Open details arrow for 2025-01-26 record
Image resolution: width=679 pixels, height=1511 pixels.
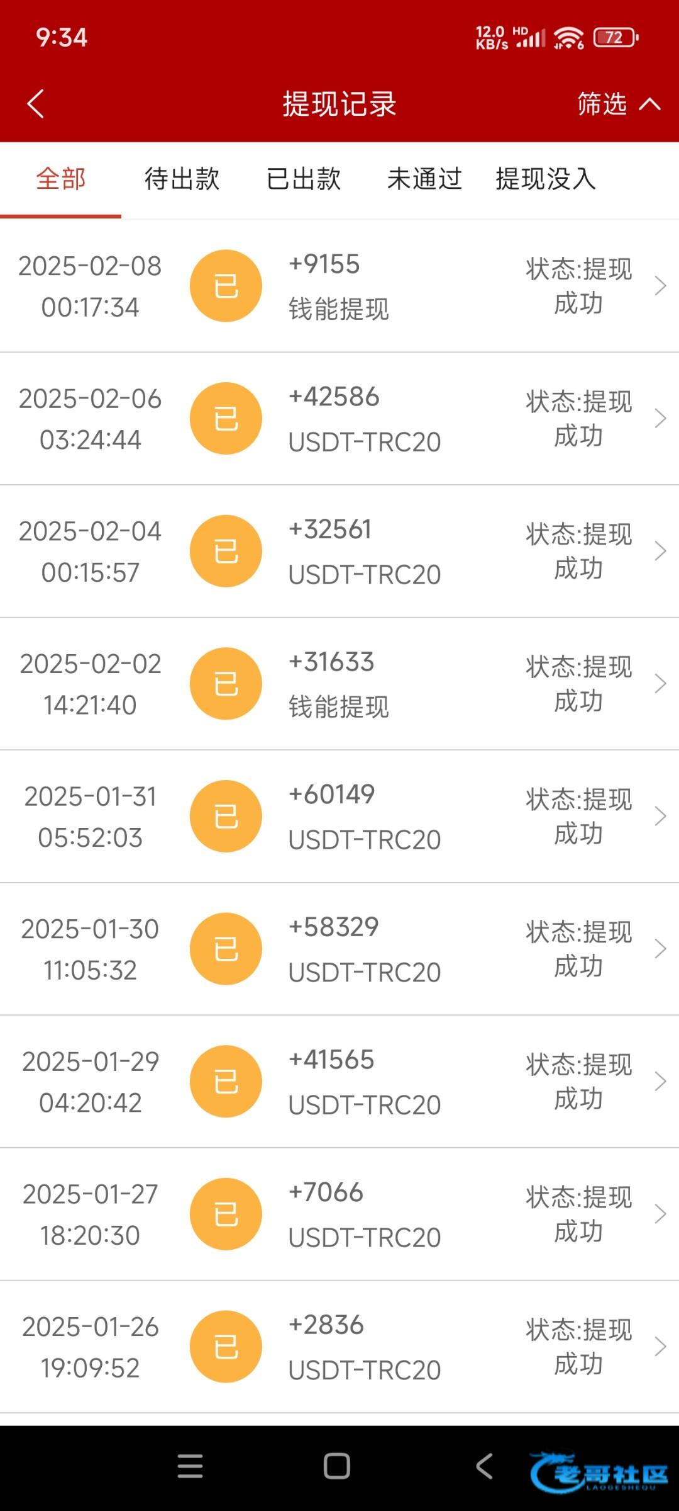tap(660, 1347)
